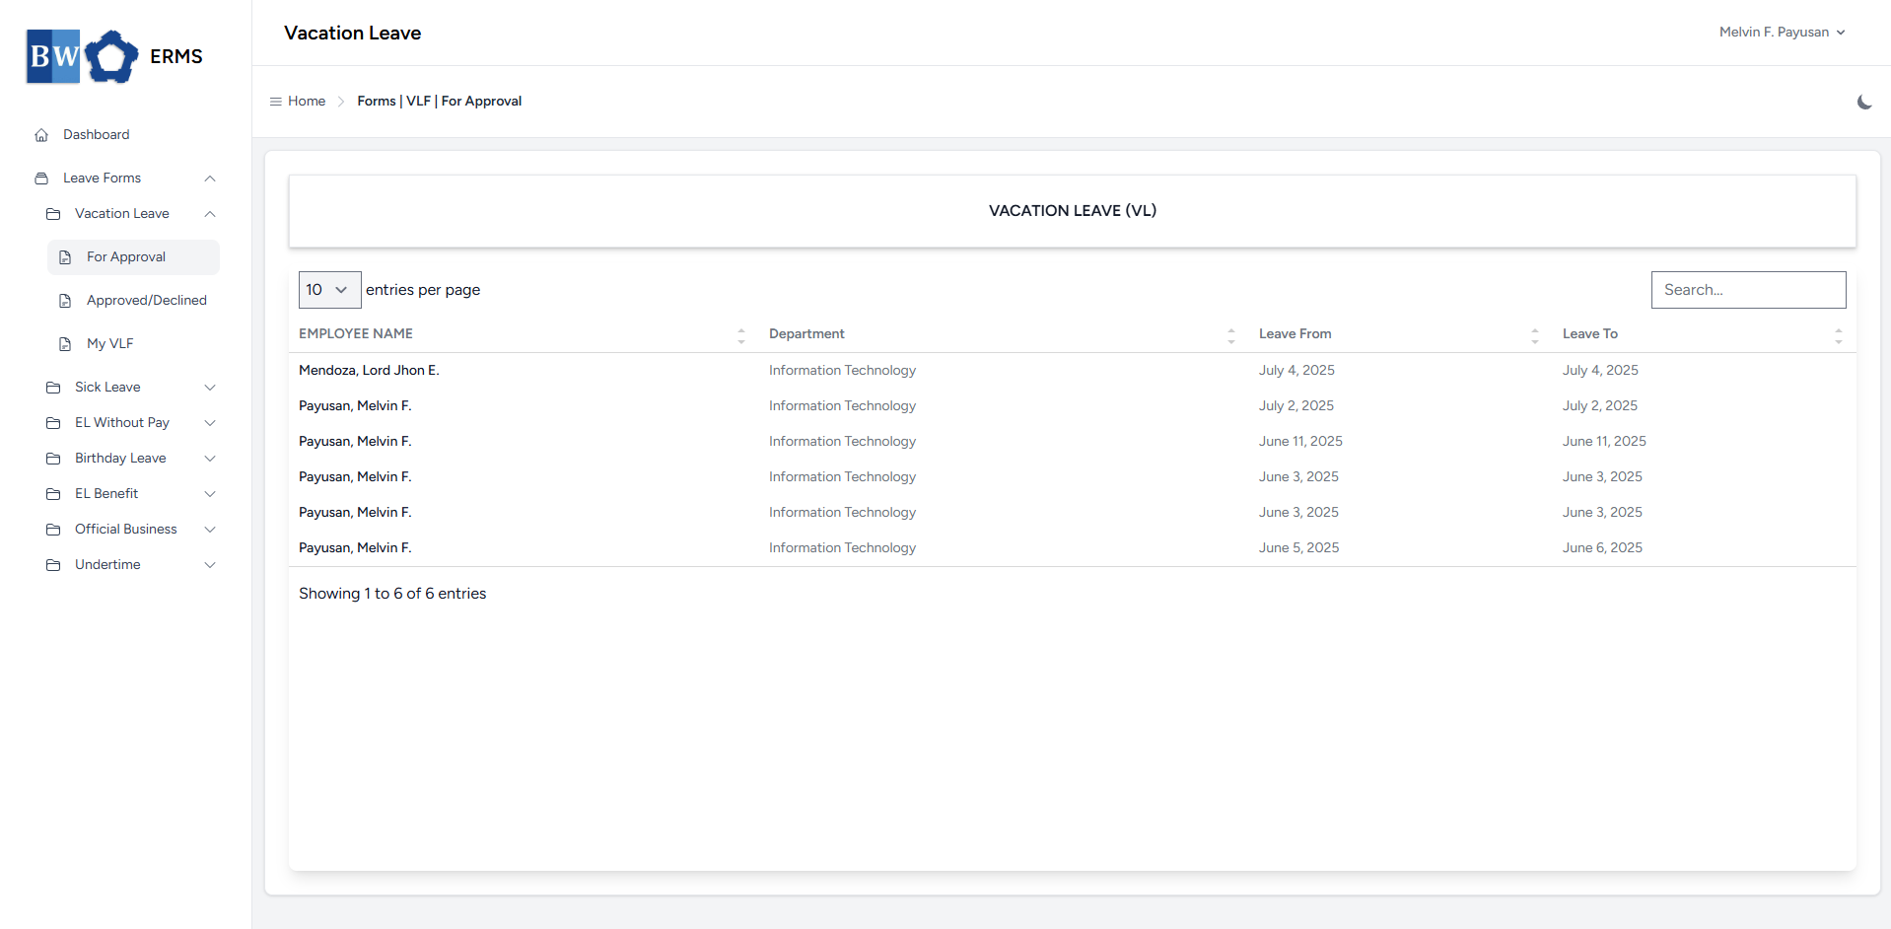Viewport: 1891px width, 929px height.
Task: Click the Department column header
Action: [806, 334]
